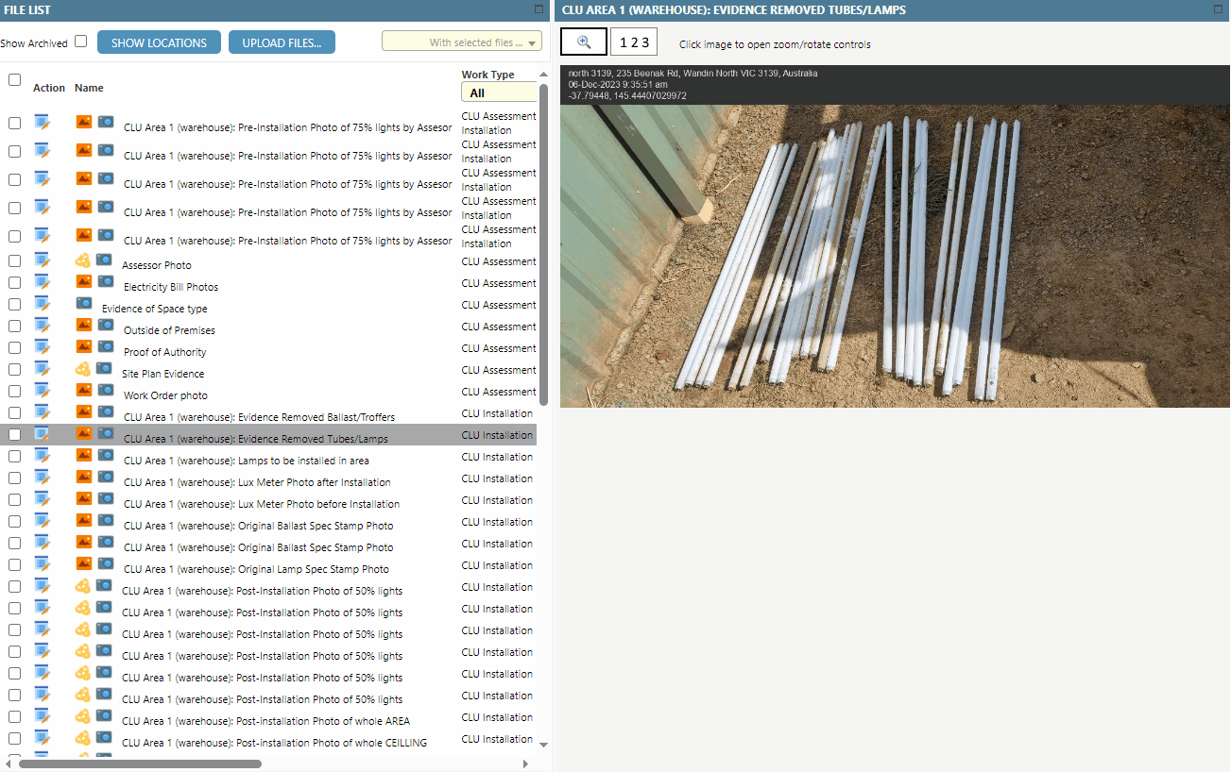The image size is (1231, 772).
Task: Sort by the Name column header
Action: tap(89, 88)
